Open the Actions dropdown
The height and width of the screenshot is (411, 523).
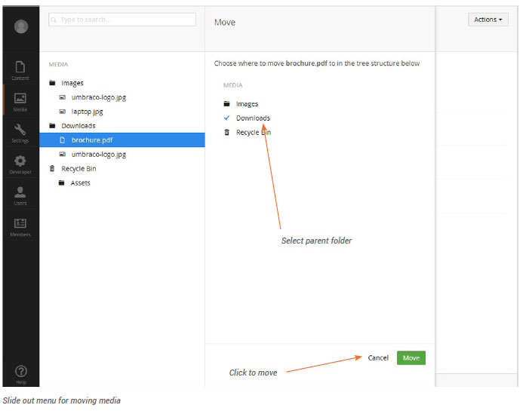pyautogui.click(x=488, y=20)
